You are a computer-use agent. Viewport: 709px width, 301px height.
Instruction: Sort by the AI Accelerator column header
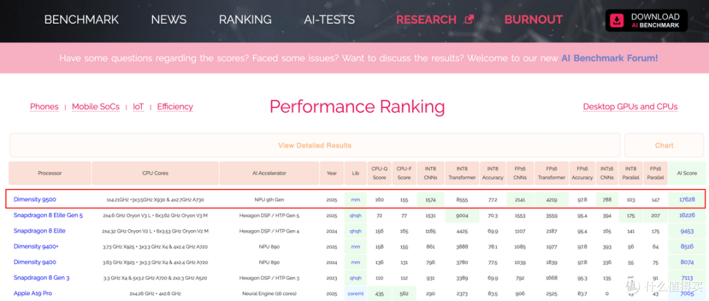270,173
